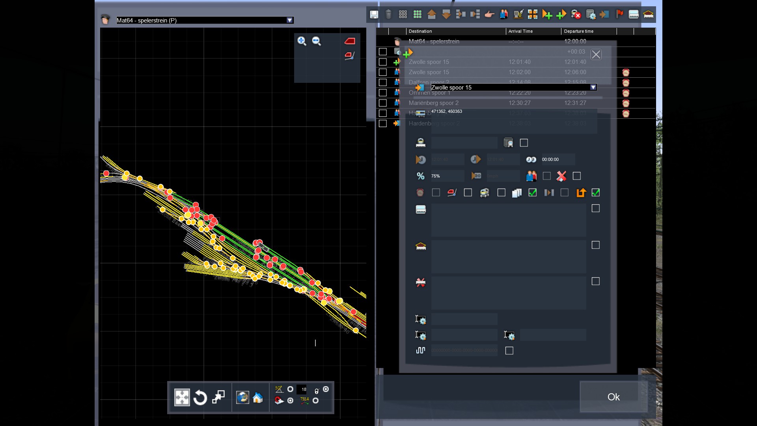Toggle the TS14 gradient radio button
This screenshot has width=757, height=426.
tap(315, 401)
